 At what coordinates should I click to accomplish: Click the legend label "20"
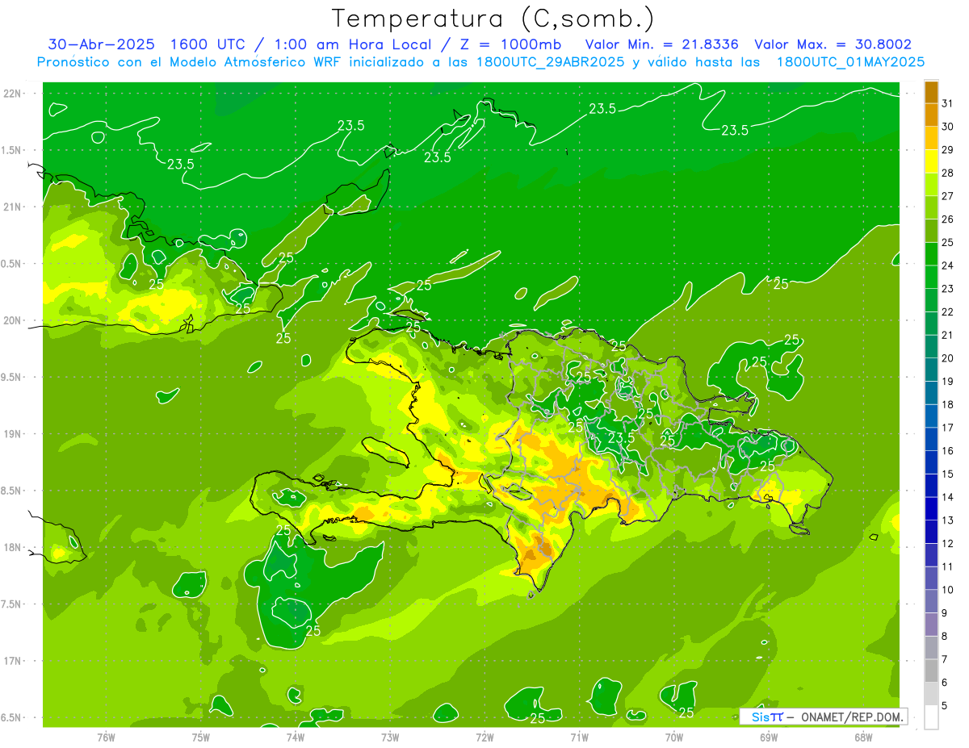[948, 358]
